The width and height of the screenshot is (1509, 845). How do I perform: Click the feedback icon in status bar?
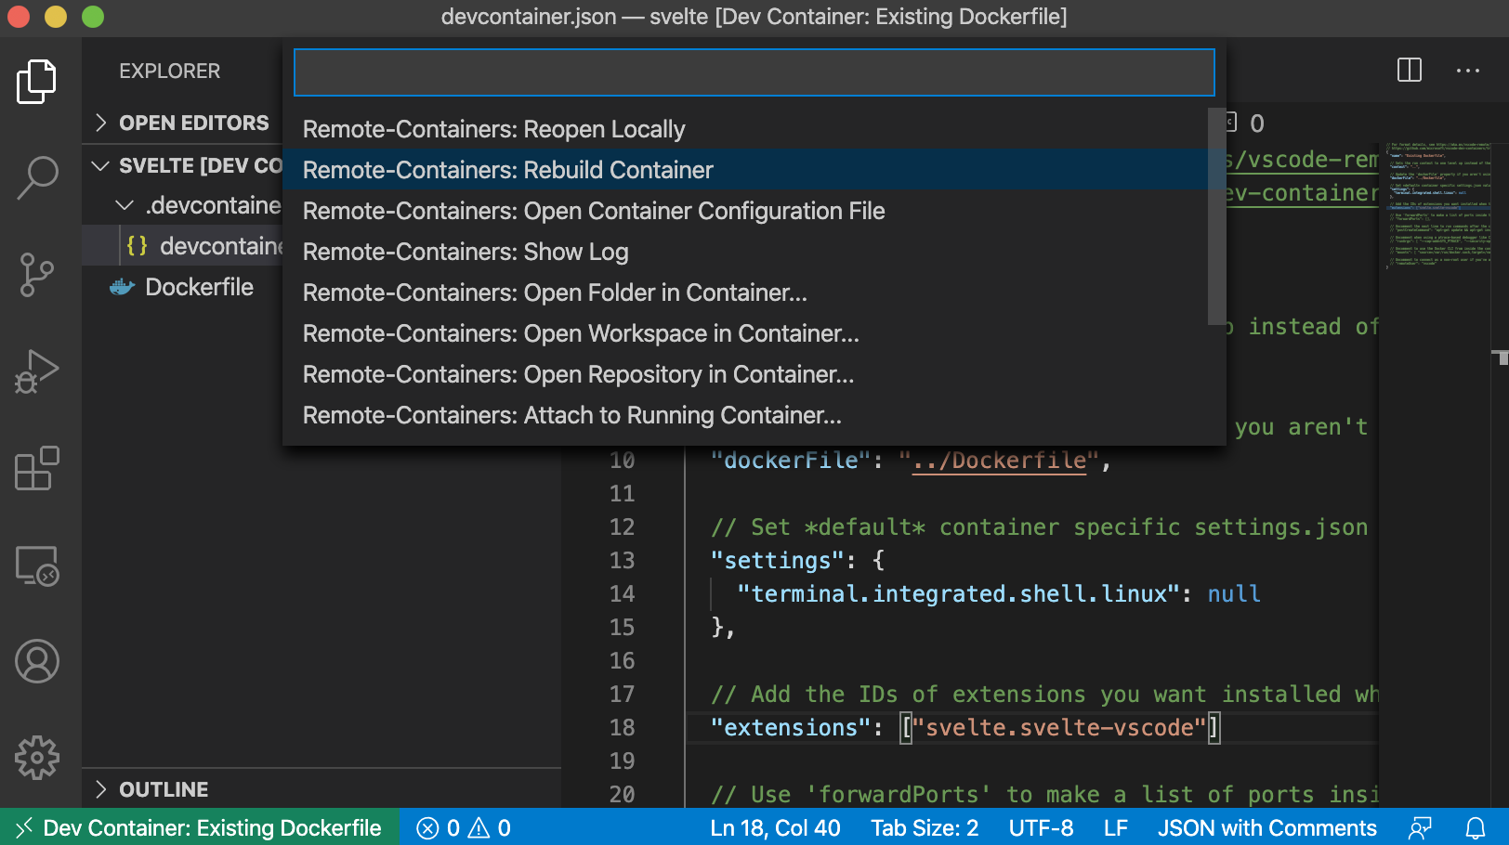(x=1420, y=828)
